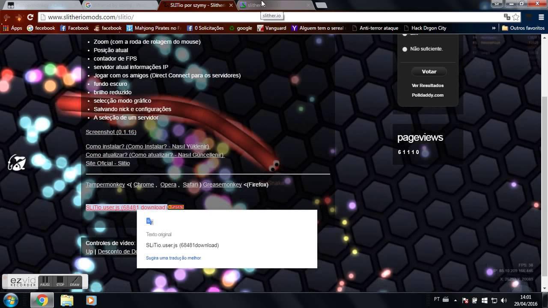Select the 'Não suficiente.' poll option
The image size is (548, 308).
point(405,49)
